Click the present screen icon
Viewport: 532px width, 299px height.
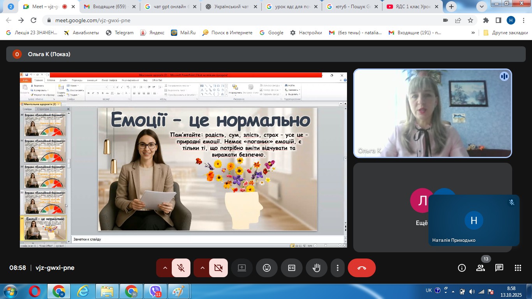[x=242, y=268]
